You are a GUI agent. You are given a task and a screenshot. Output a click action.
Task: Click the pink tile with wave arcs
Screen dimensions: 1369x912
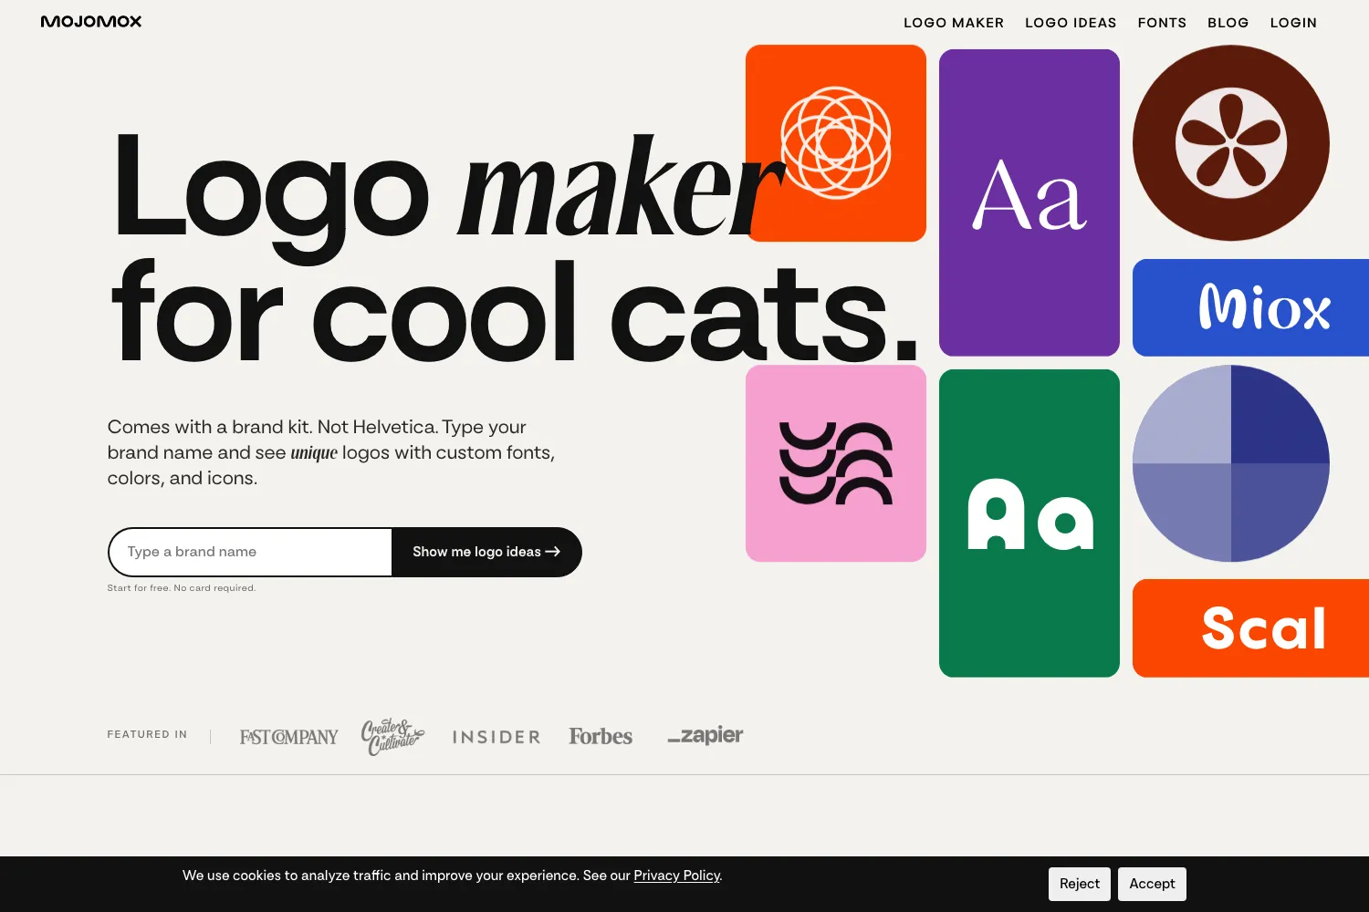click(836, 463)
